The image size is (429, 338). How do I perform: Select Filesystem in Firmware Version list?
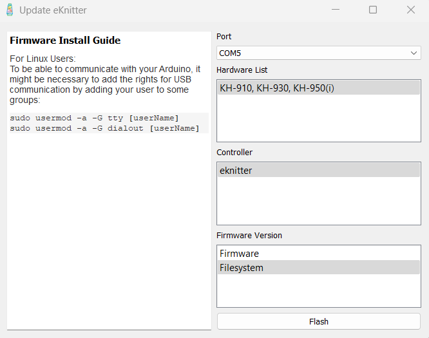click(x=242, y=268)
